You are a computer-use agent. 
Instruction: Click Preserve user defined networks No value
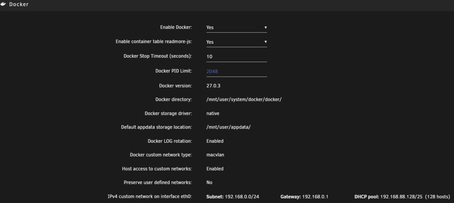pos(209,183)
